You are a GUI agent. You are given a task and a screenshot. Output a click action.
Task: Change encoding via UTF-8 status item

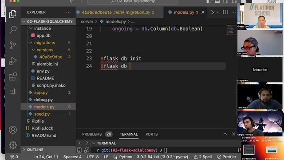tap(93, 157)
